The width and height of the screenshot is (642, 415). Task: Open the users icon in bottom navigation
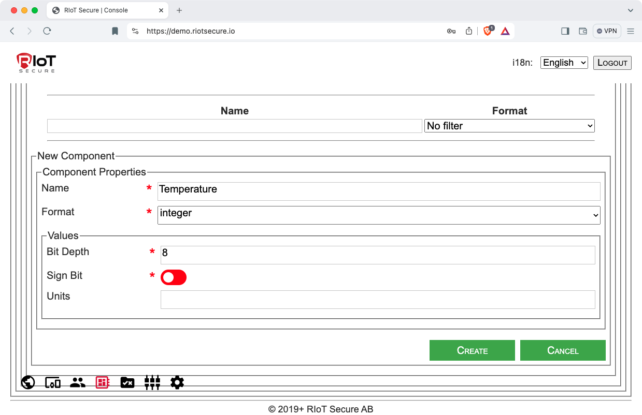point(78,382)
